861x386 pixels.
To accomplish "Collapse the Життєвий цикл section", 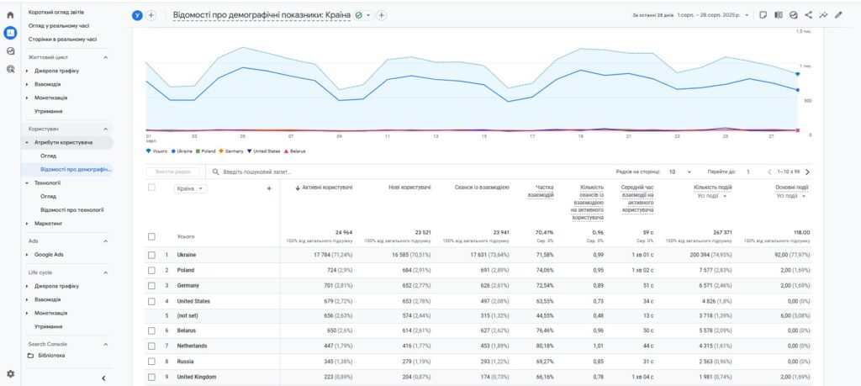I will click(106, 57).
